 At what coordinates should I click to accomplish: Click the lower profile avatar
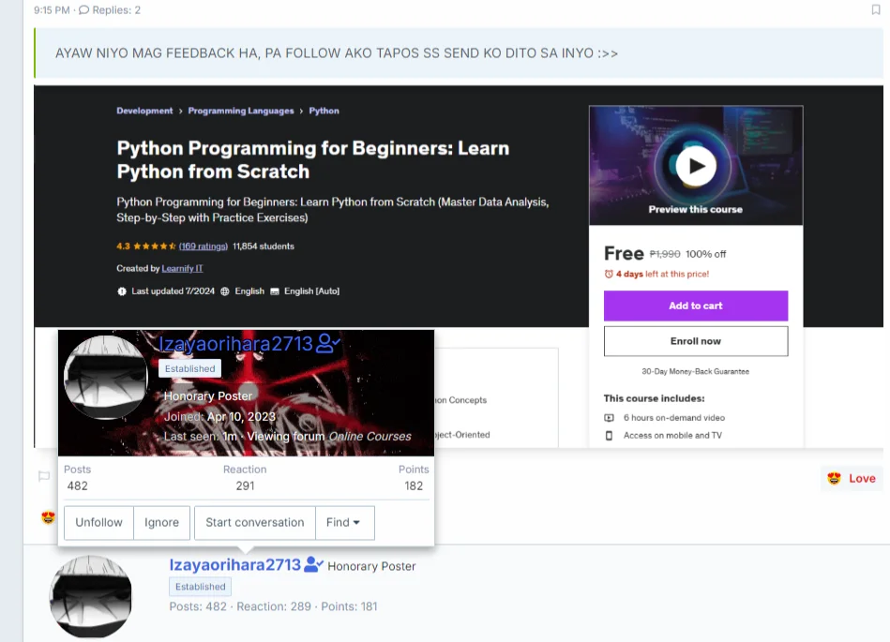91,597
